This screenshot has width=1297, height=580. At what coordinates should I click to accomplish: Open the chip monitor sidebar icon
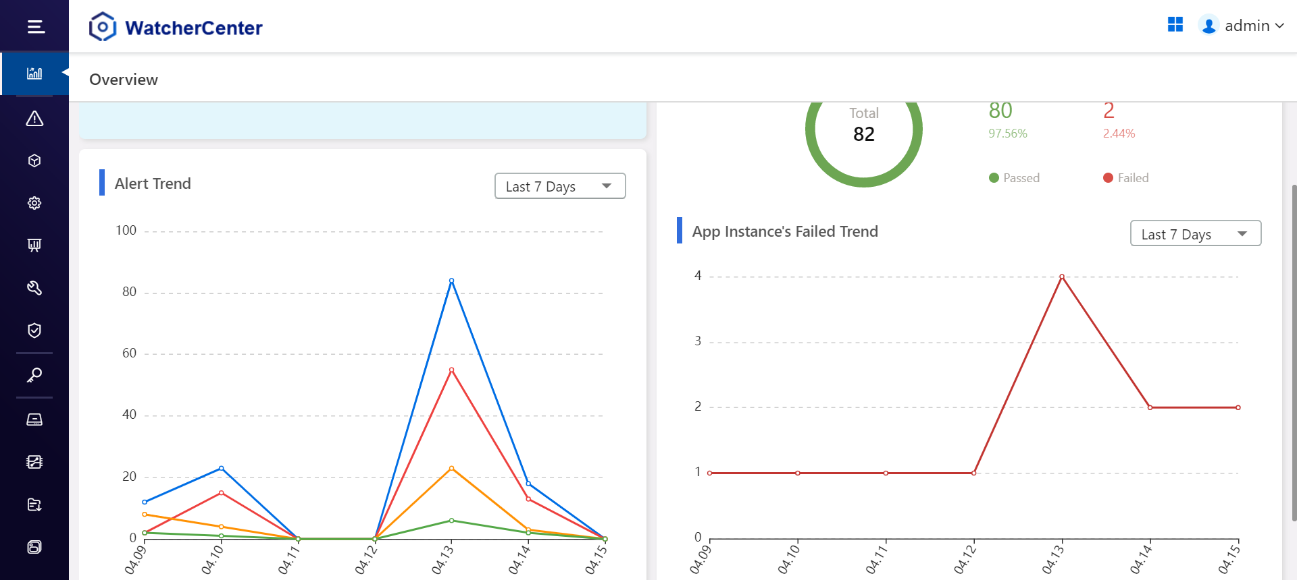[34, 462]
